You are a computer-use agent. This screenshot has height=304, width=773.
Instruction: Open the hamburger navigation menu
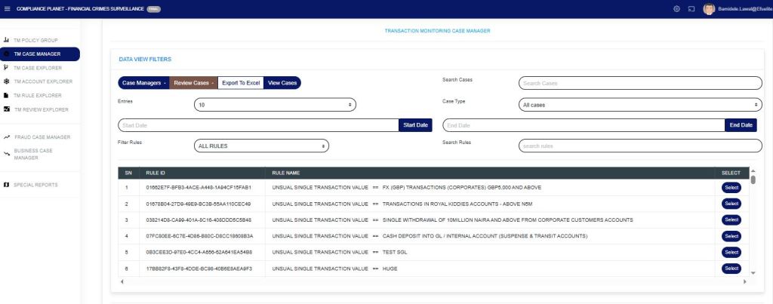pyautogui.click(x=8, y=8)
